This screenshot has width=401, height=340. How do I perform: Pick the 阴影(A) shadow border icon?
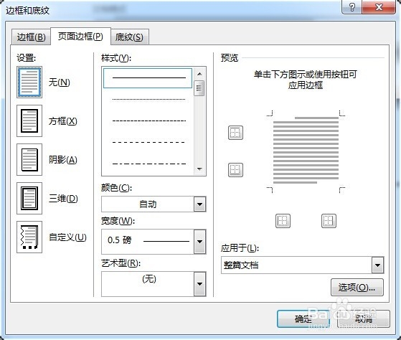tap(29, 159)
